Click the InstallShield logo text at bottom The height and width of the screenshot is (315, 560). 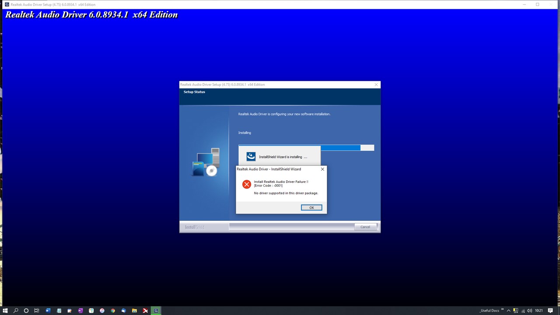194,227
